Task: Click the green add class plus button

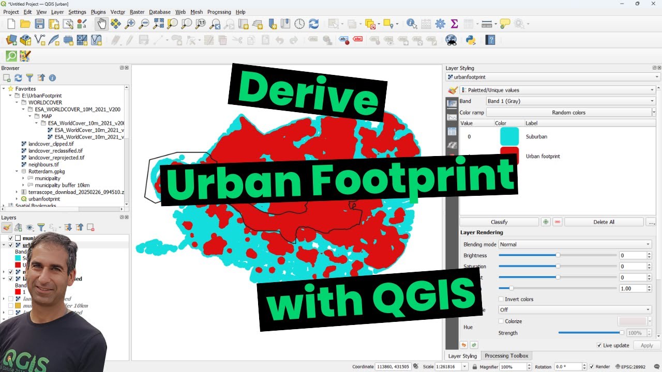Action: coord(546,222)
